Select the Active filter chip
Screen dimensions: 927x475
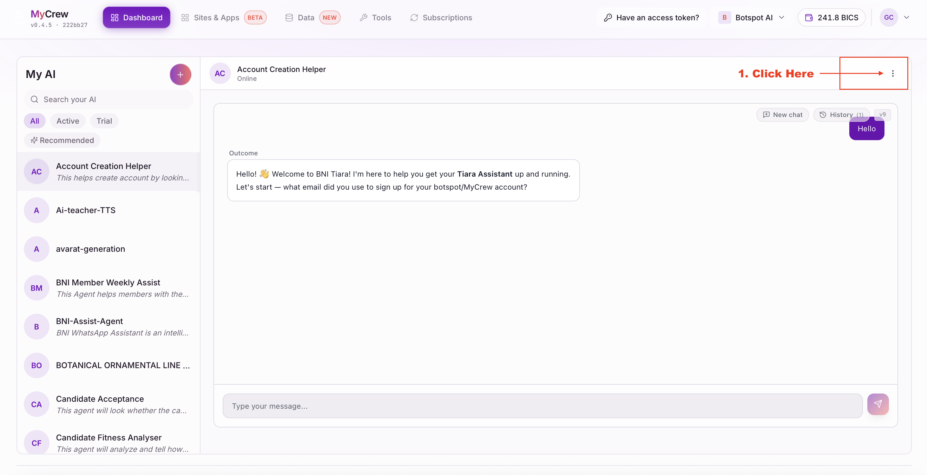pos(68,121)
